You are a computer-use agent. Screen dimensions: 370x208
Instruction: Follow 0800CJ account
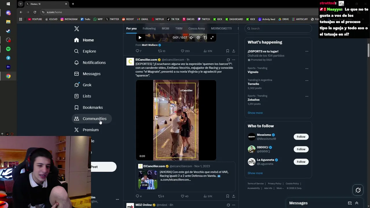[301, 149]
